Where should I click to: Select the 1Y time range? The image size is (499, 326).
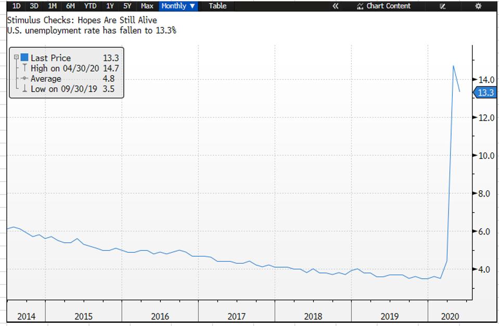click(x=109, y=6)
